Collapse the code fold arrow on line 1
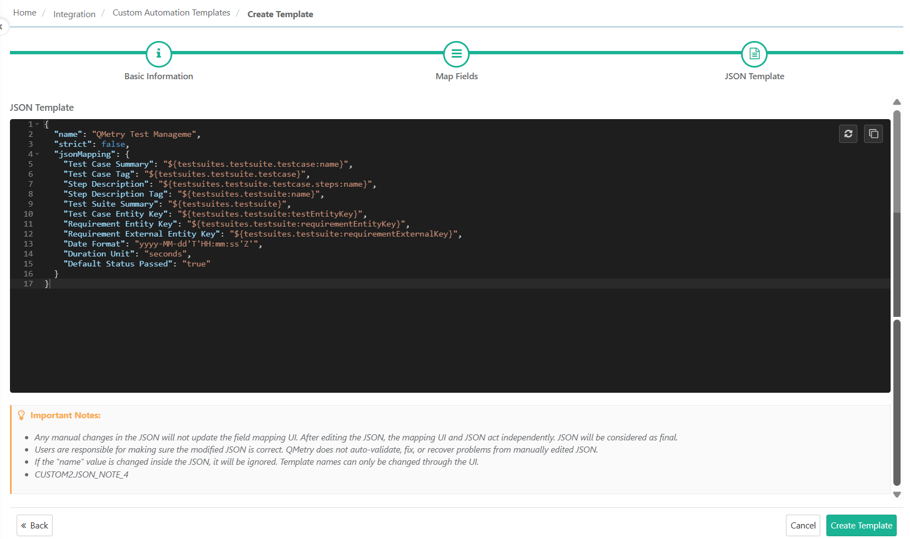 [37, 124]
